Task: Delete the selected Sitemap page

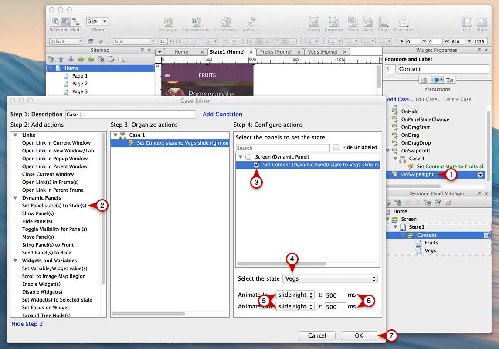Action: tap(102, 59)
